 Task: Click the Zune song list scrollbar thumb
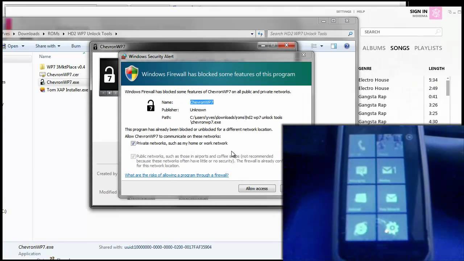pos(448,88)
